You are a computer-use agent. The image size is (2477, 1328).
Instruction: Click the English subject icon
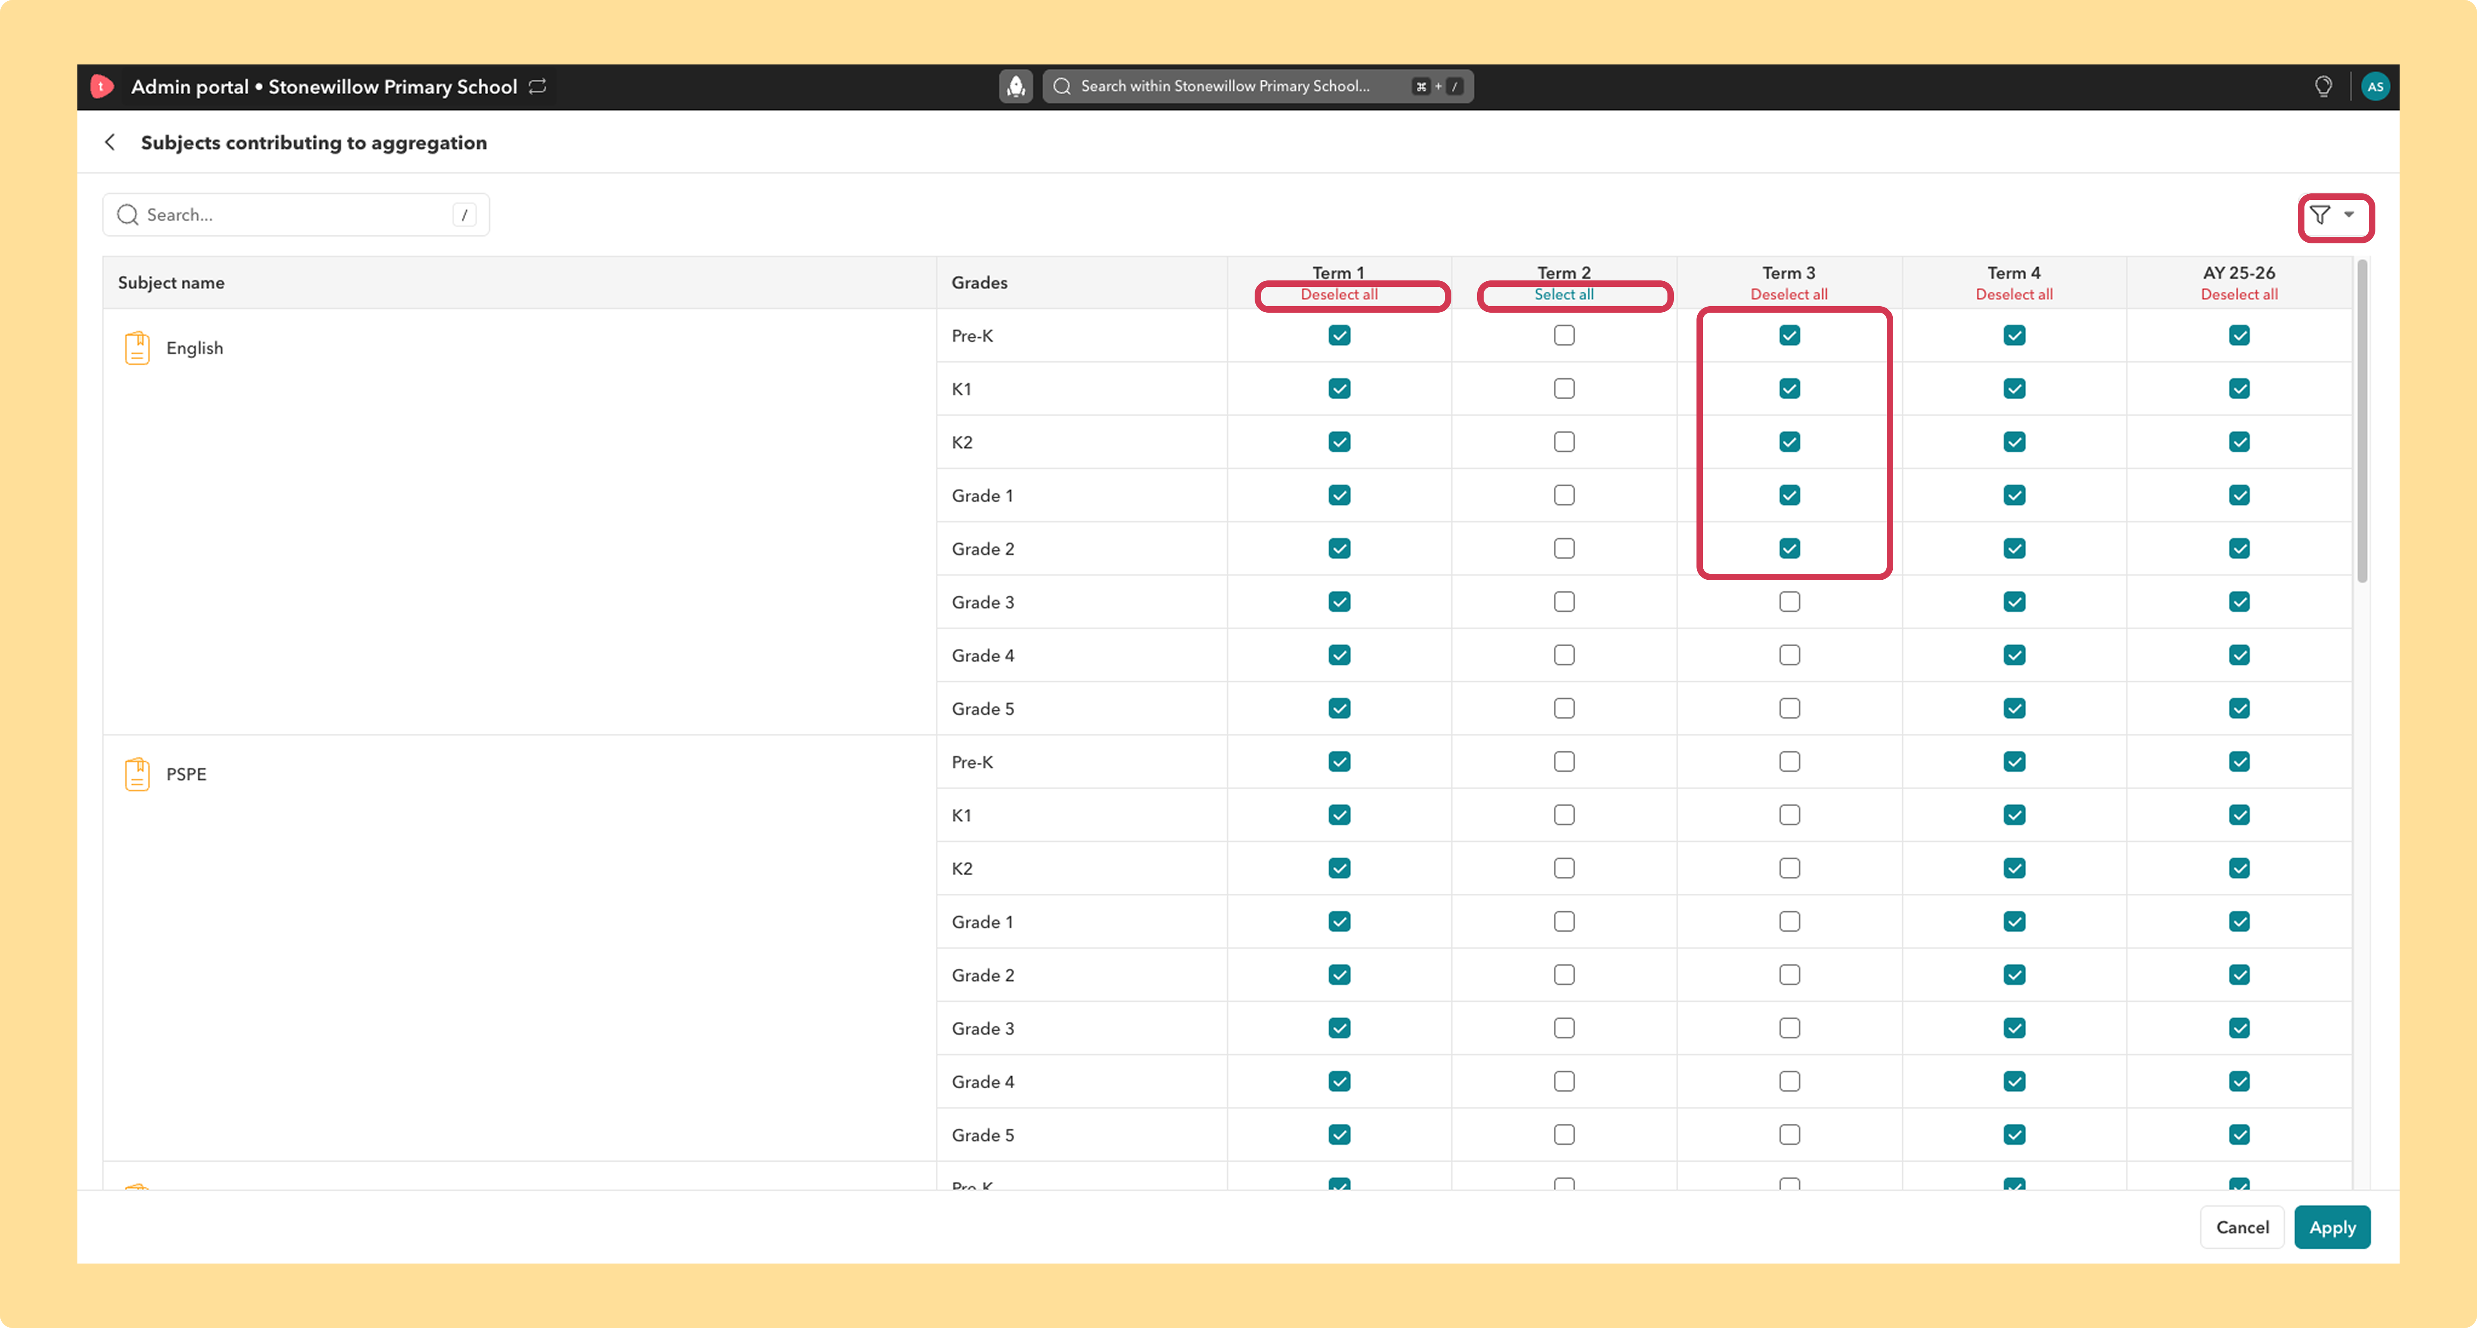[x=137, y=348]
